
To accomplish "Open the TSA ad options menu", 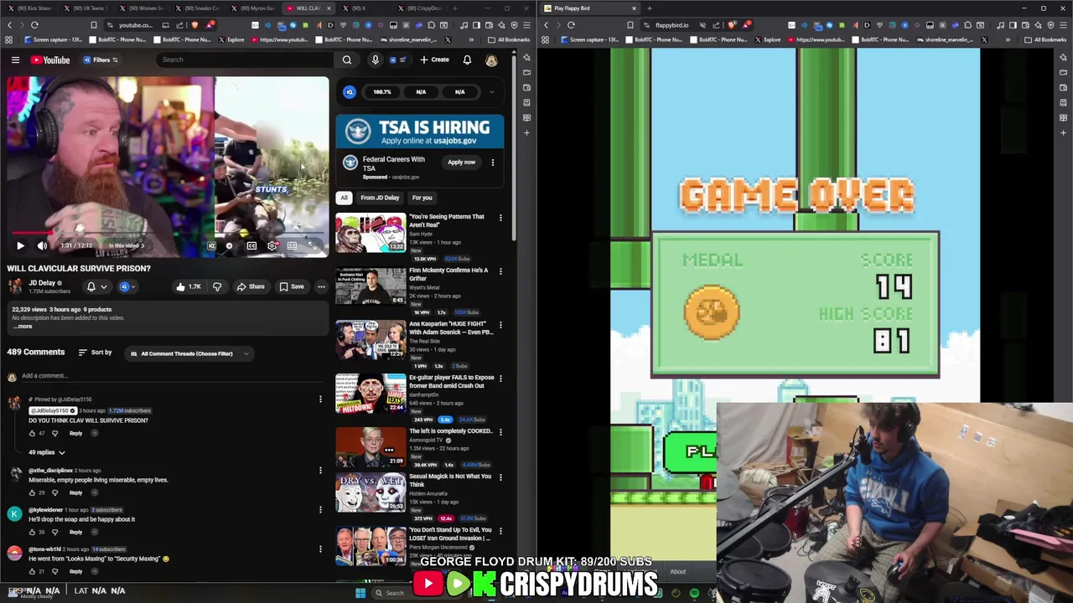I will [x=493, y=162].
